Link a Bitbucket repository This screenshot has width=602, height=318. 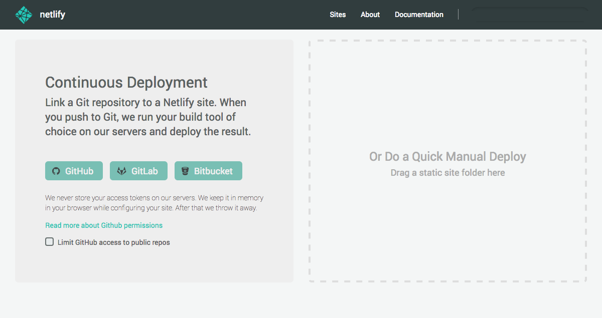[x=208, y=171]
